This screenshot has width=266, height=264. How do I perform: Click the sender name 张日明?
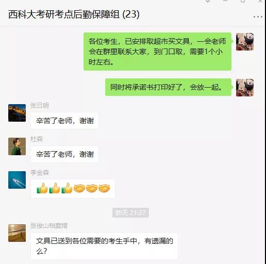coord(40,106)
